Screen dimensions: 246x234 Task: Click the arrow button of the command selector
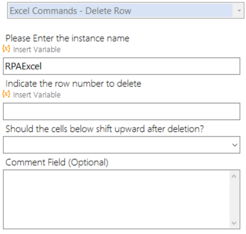[239, 10]
